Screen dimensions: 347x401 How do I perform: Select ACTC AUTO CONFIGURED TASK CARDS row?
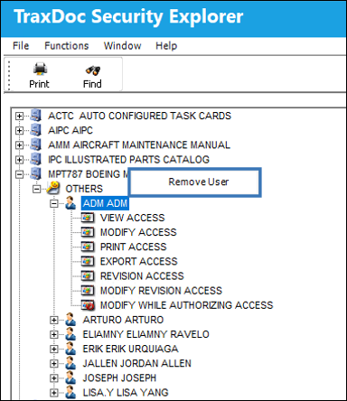tap(139, 116)
